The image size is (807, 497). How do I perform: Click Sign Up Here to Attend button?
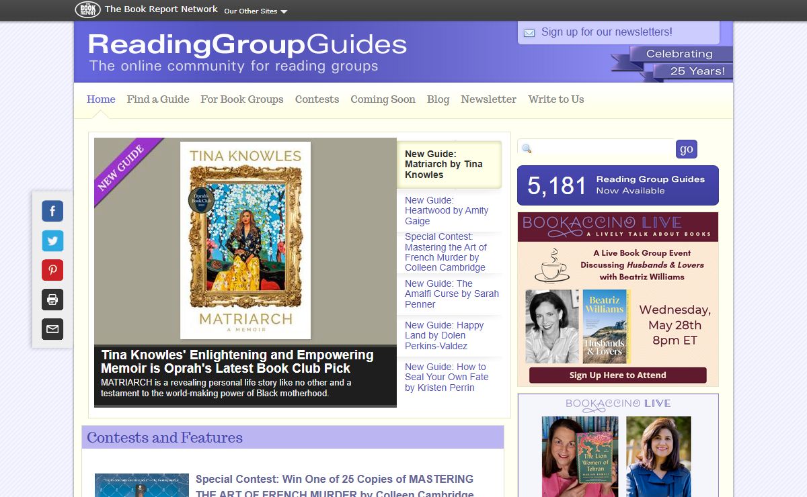pos(618,375)
